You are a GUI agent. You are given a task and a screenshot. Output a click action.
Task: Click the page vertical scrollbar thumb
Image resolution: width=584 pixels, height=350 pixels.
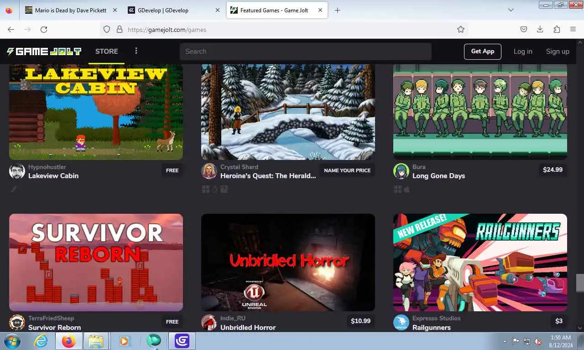[580, 283]
